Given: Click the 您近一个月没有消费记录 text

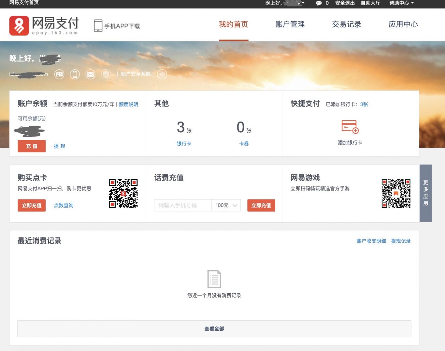Looking at the screenshot, I should tap(214, 296).
